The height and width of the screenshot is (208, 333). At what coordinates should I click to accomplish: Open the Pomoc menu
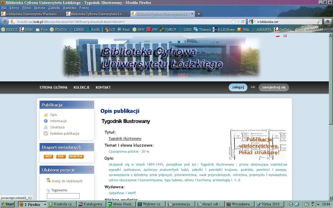[84, 8]
